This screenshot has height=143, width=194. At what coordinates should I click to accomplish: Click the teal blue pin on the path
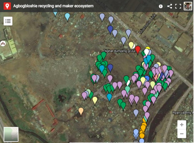tap(109, 98)
